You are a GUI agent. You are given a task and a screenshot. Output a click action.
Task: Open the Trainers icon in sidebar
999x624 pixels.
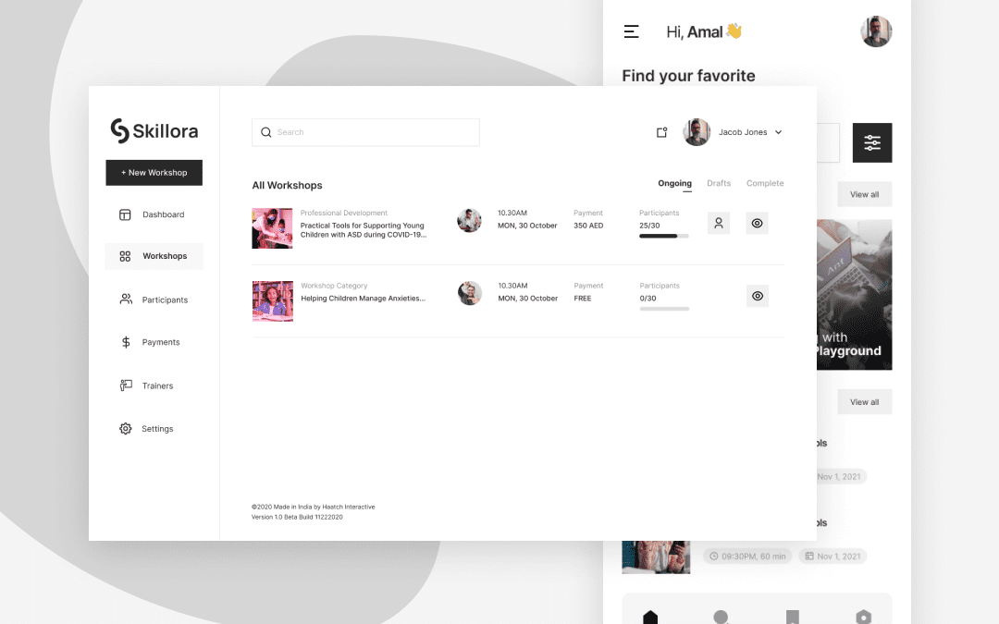(126, 385)
